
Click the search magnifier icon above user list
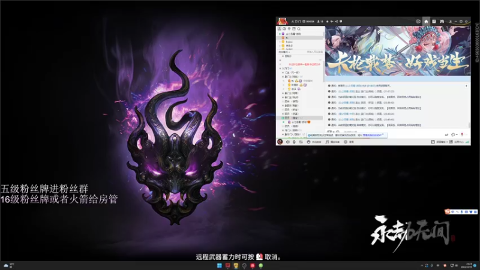coord(299,29)
